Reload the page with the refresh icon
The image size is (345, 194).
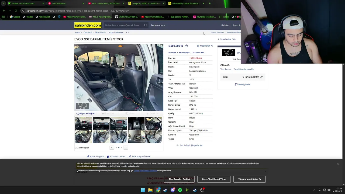click(16, 11)
